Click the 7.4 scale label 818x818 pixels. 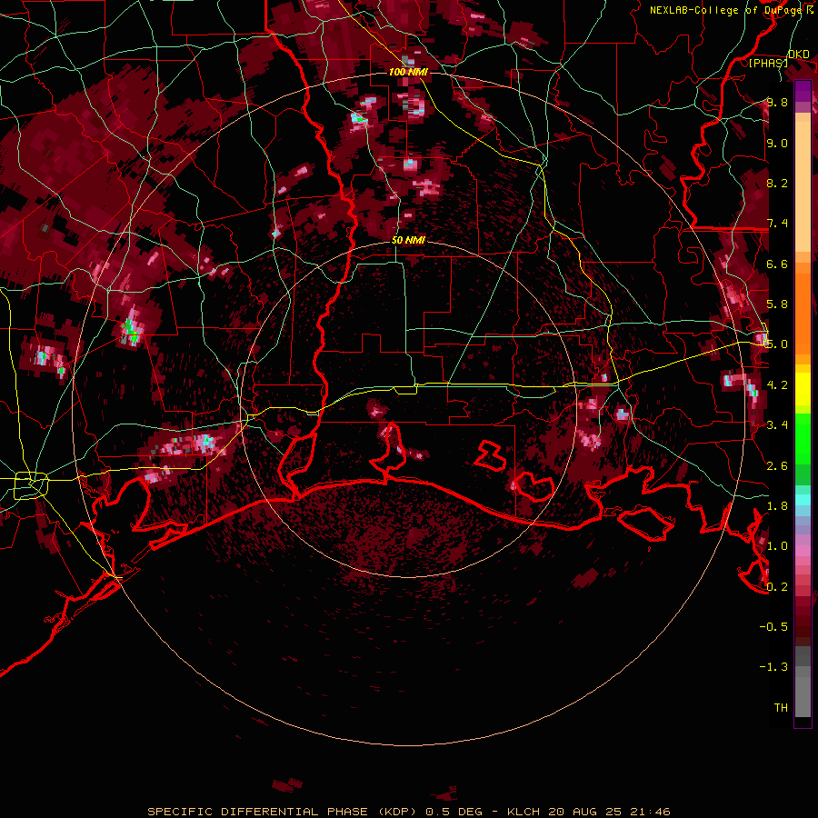777,224
